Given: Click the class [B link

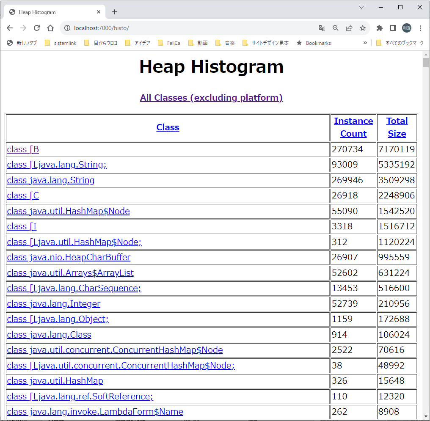Looking at the screenshot, I should click(x=23, y=149).
